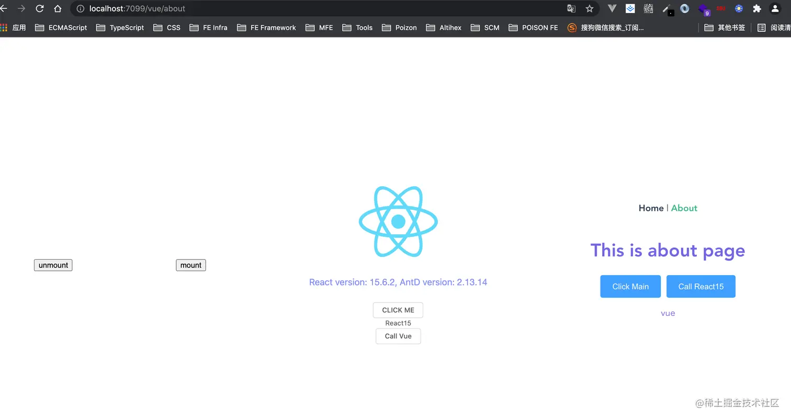The image size is (791, 420).
Task: Open the Tools bookmark folder
Action: tap(358, 28)
